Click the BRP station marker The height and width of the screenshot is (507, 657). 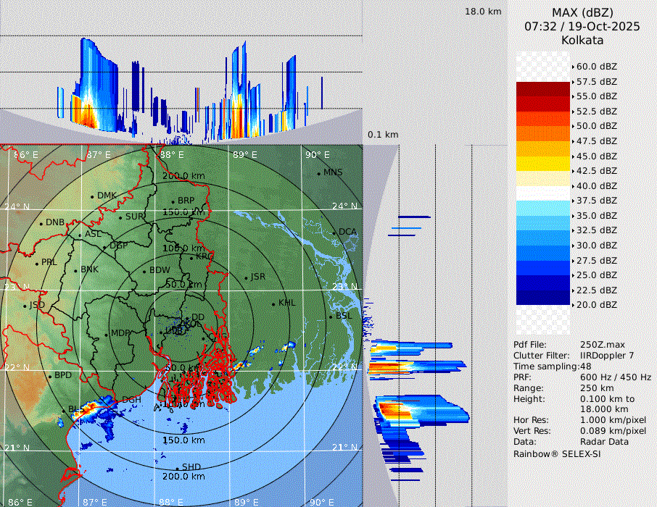pyautogui.click(x=173, y=201)
